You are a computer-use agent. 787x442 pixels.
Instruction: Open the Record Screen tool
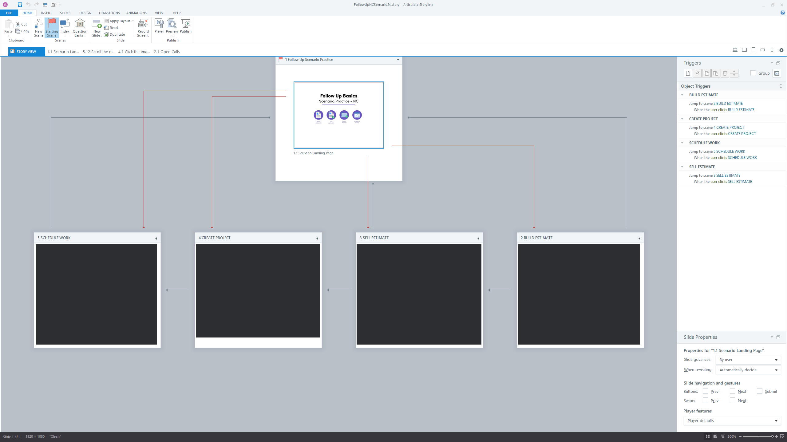(x=143, y=27)
